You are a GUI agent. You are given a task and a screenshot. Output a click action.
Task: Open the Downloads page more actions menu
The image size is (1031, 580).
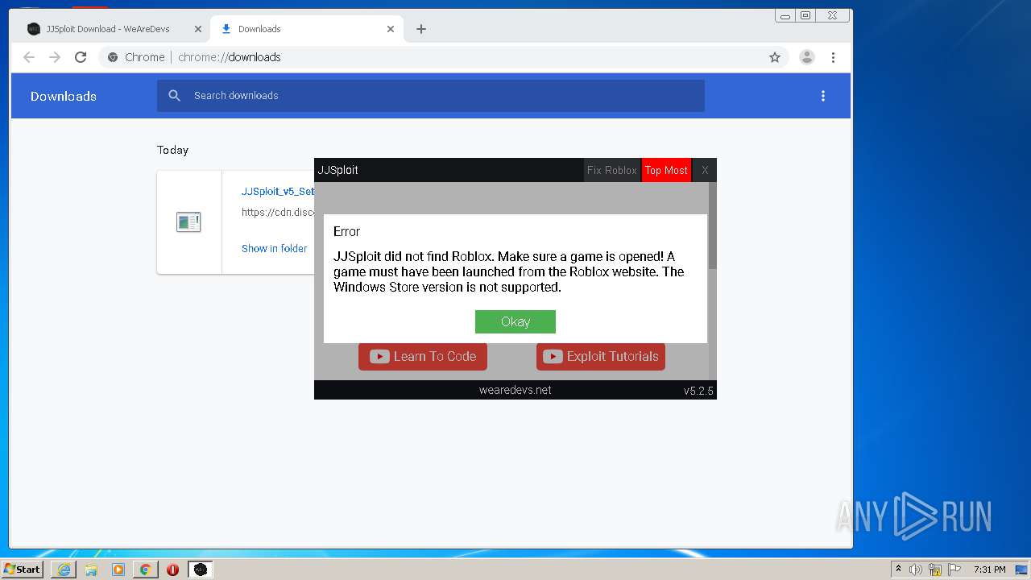pos(823,96)
